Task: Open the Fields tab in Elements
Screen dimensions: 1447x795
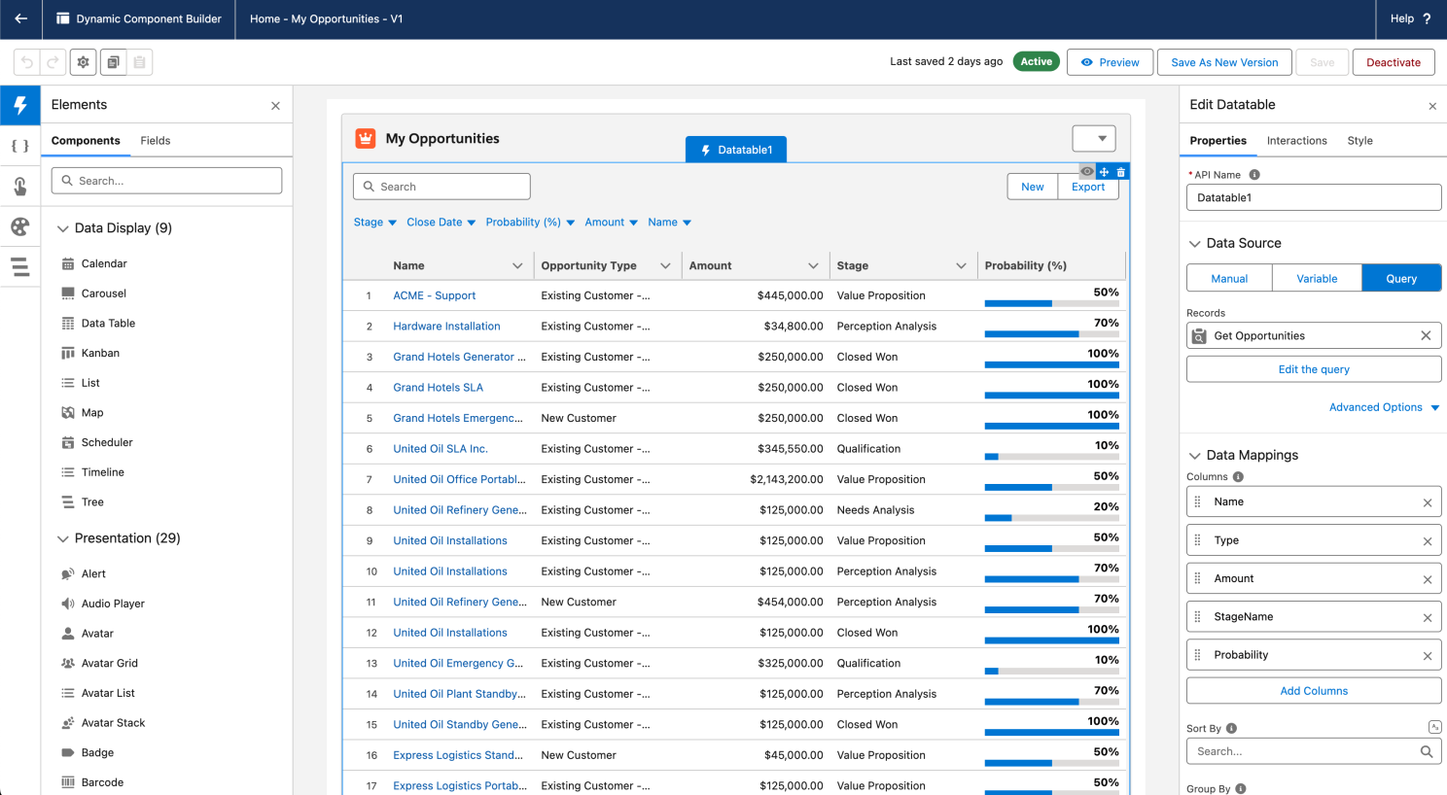Action: pos(155,141)
